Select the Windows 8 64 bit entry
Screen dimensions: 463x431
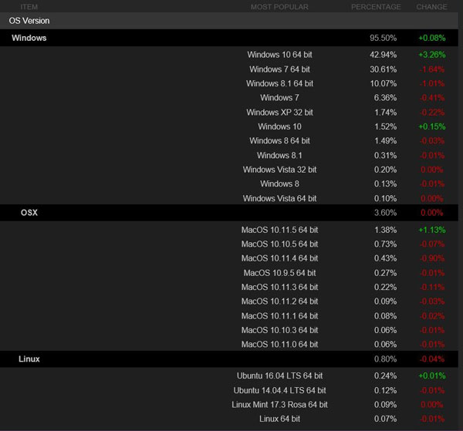pos(279,141)
